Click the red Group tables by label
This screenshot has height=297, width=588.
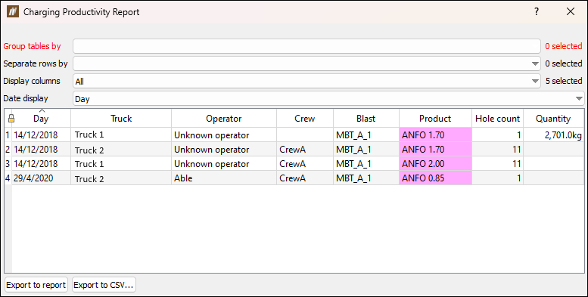(x=33, y=46)
